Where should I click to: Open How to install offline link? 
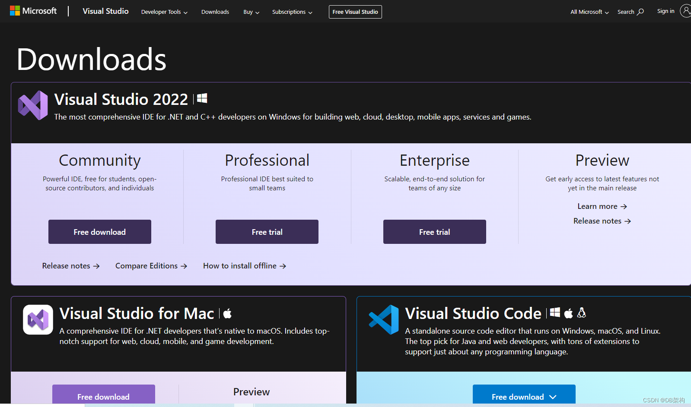pyautogui.click(x=245, y=266)
